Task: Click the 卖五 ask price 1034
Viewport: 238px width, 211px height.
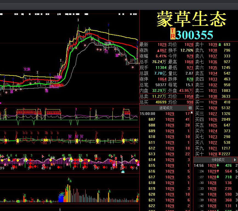Action: (213, 73)
